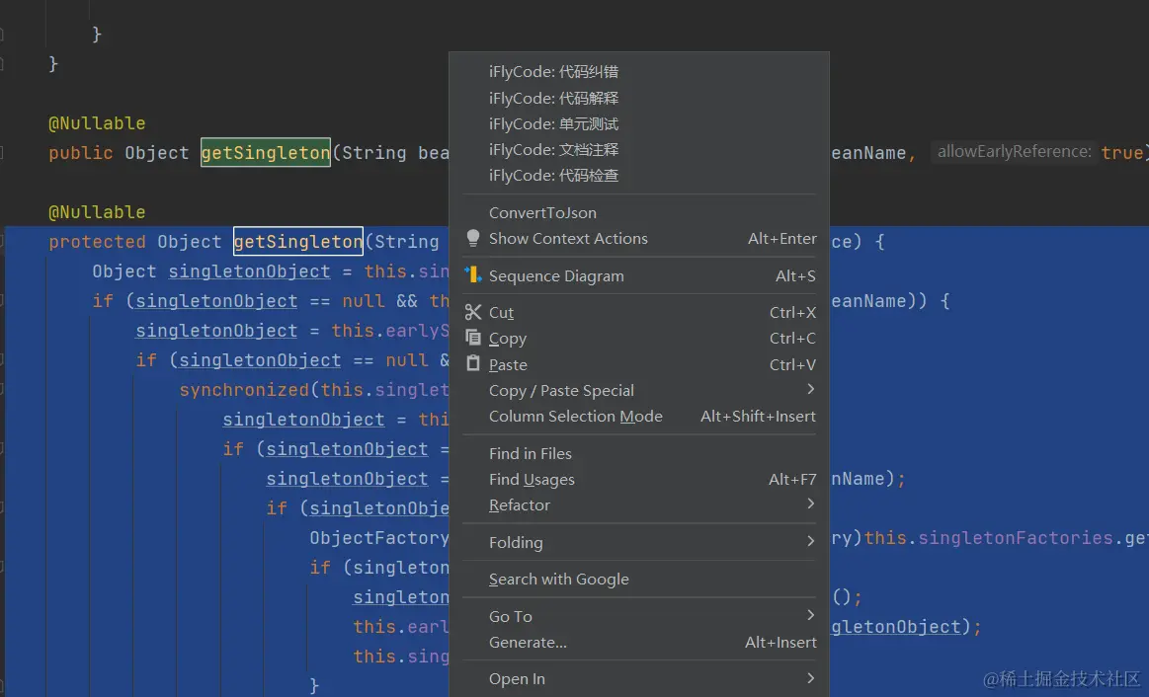The width and height of the screenshot is (1149, 697).
Task: Select ConvertToJson from context menu
Action: (x=542, y=212)
